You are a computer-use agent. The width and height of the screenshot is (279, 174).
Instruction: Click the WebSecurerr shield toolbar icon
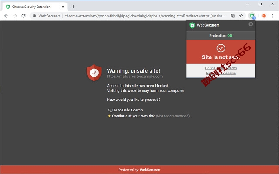[x=252, y=16]
